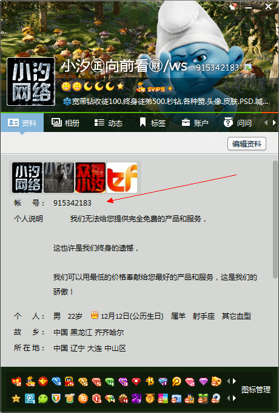Click the upgrade arrow next to SVIP5
This screenshot has height=413, width=279.
click(170, 89)
